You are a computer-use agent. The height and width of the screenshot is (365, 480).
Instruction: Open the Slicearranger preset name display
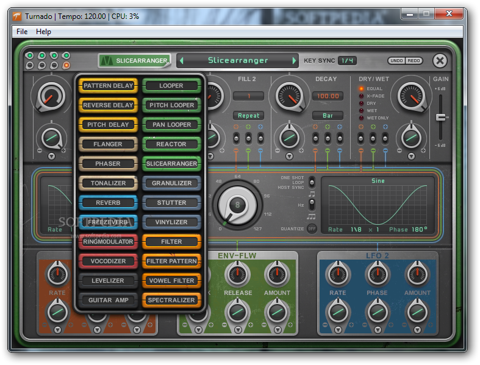[238, 60]
